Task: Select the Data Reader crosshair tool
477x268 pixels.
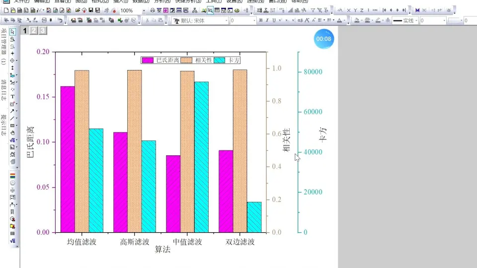Action: pos(12,61)
